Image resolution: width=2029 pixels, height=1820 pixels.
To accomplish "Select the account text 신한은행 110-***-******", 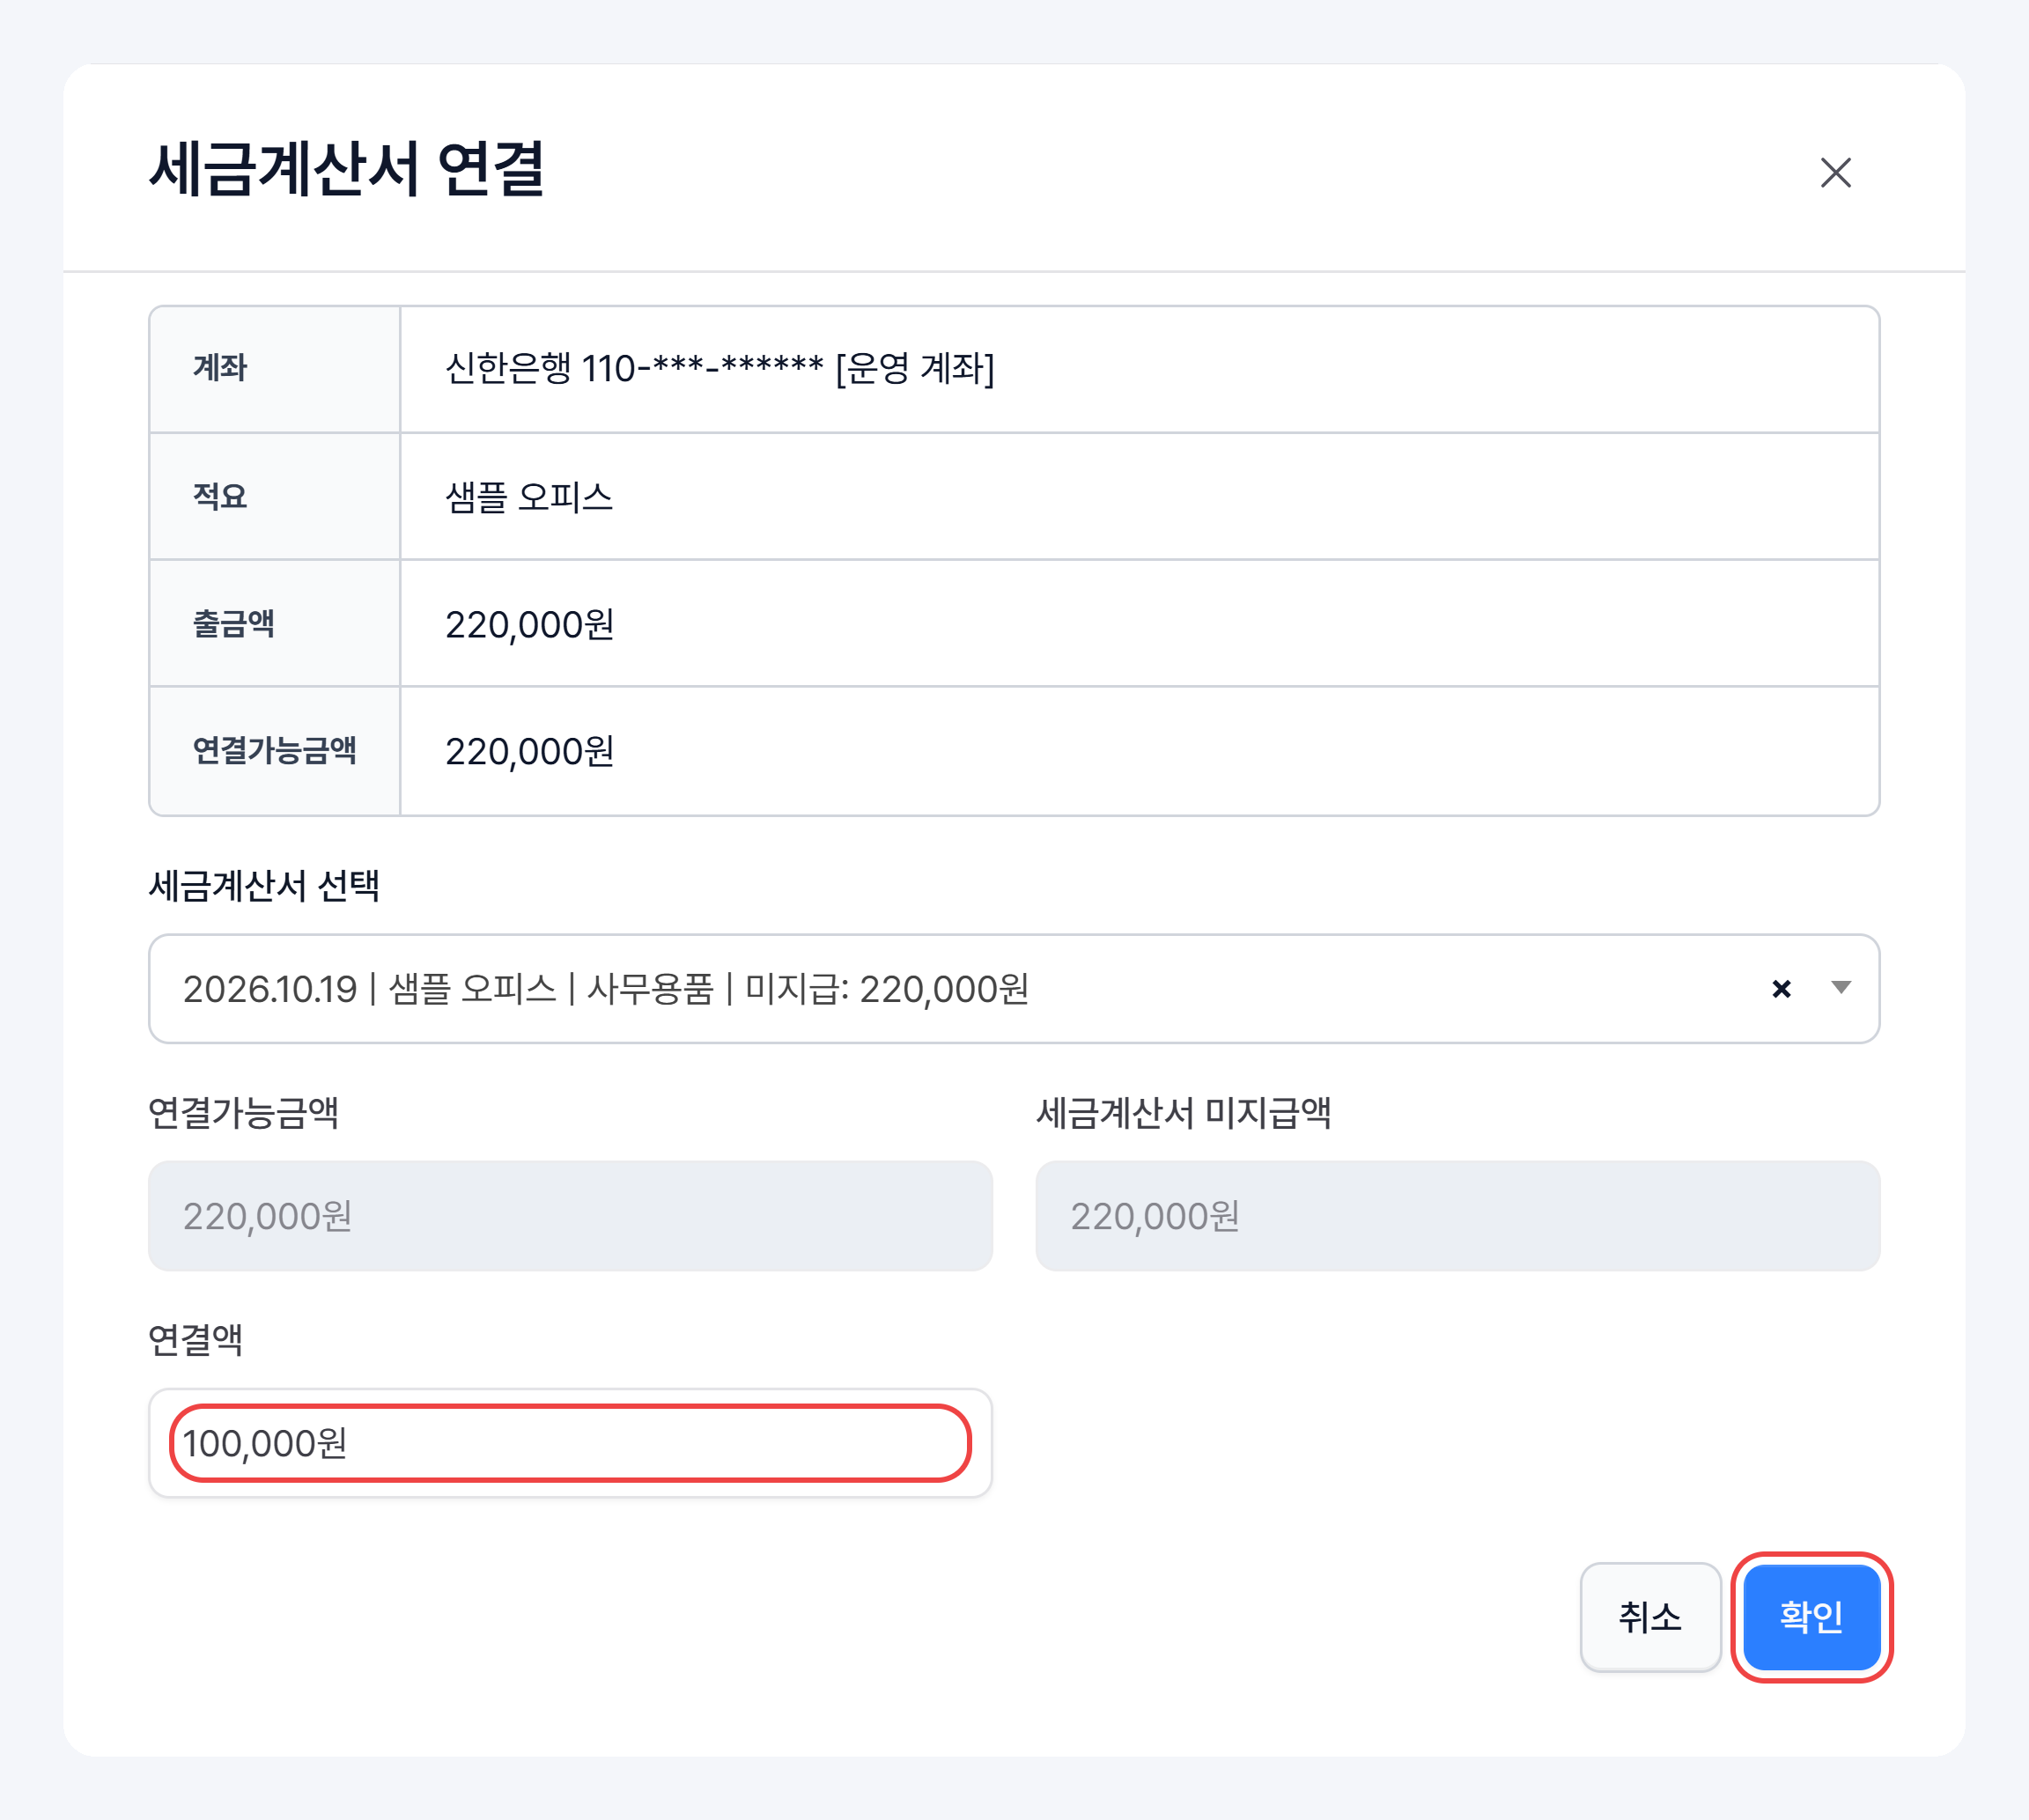I will 634,369.
